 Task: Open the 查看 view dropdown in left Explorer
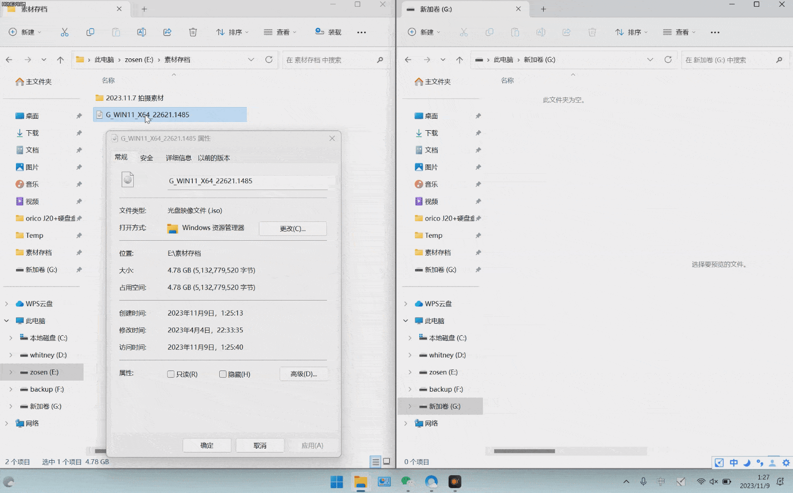point(280,32)
